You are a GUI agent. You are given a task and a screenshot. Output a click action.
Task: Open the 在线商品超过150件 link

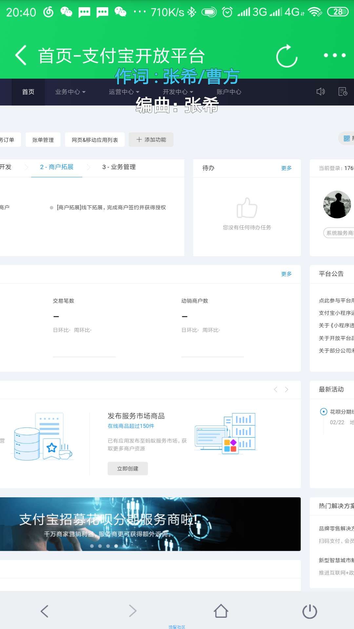point(131,426)
